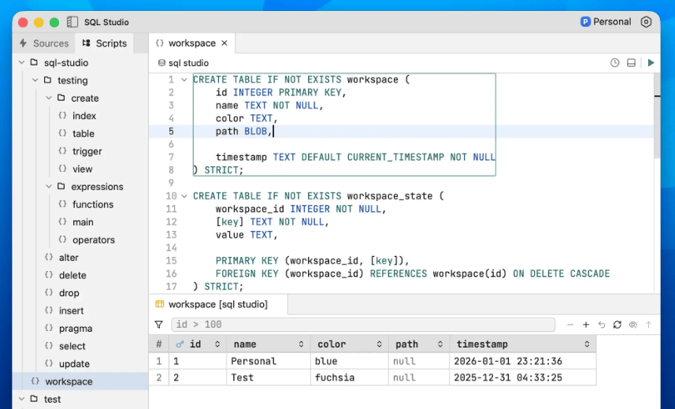Select the Test name cell
The height and width of the screenshot is (409, 675).
(x=269, y=377)
